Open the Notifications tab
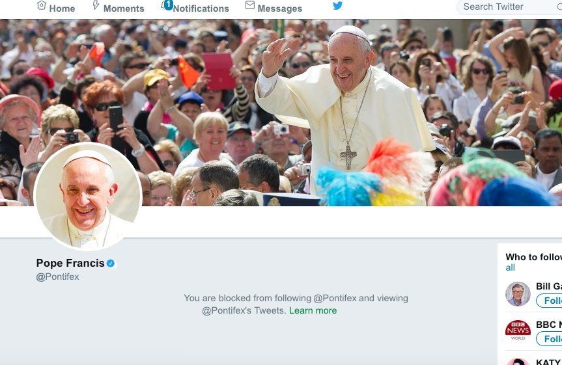The width and height of the screenshot is (562, 365). (x=195, y=7)
